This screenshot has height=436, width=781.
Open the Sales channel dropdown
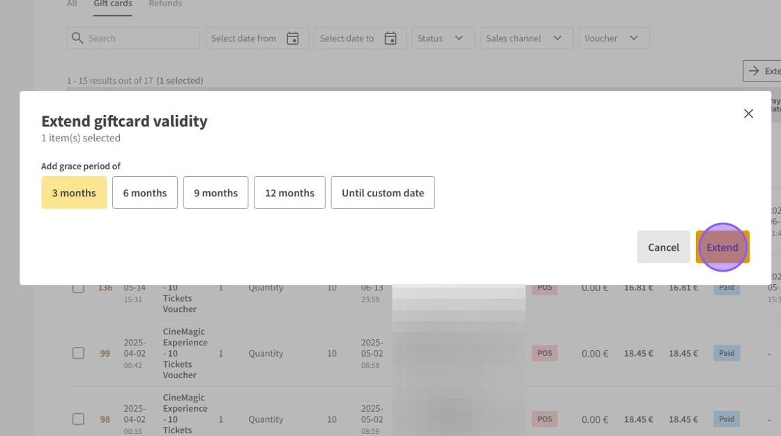point(526,38)
